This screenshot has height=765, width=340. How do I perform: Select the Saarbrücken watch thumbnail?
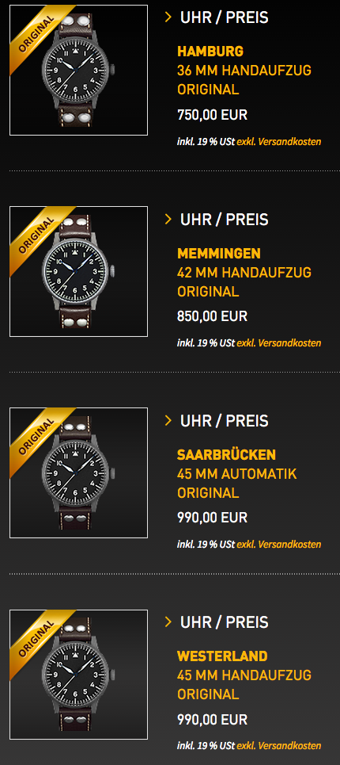pos(78,472)
